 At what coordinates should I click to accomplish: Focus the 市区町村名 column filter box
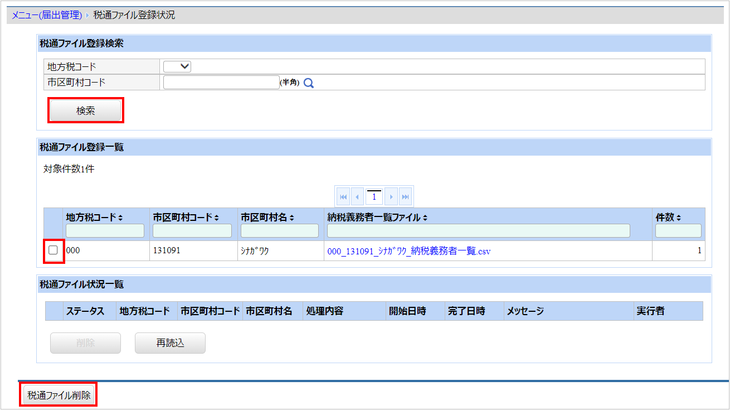coord(280,230)
